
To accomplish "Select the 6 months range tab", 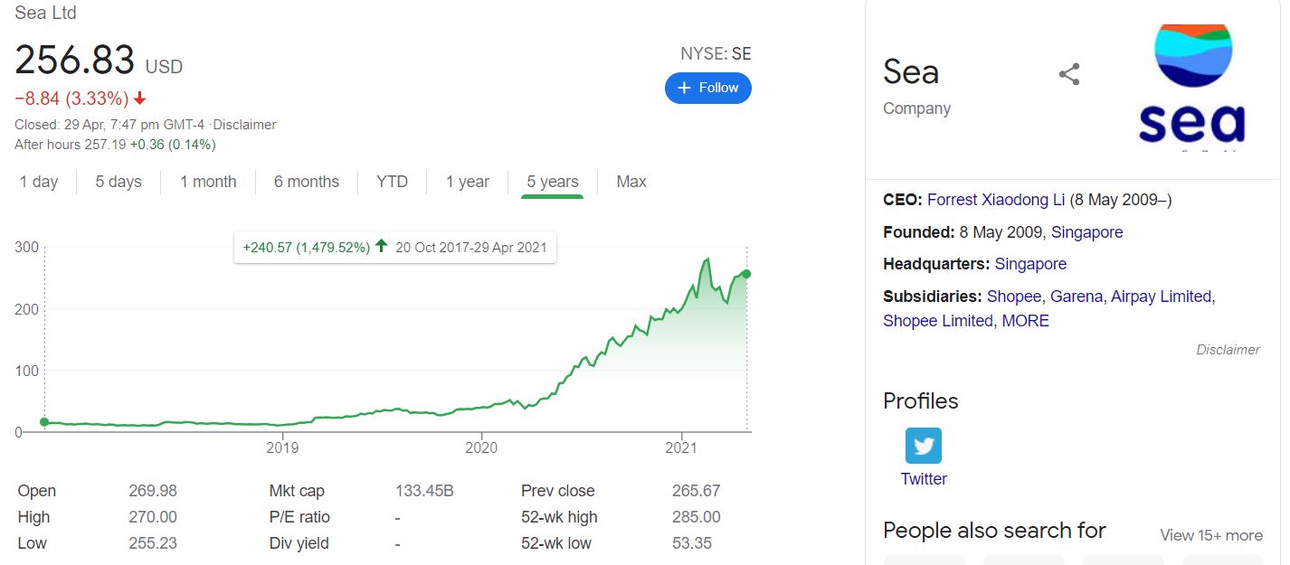I will pos(307,182).
